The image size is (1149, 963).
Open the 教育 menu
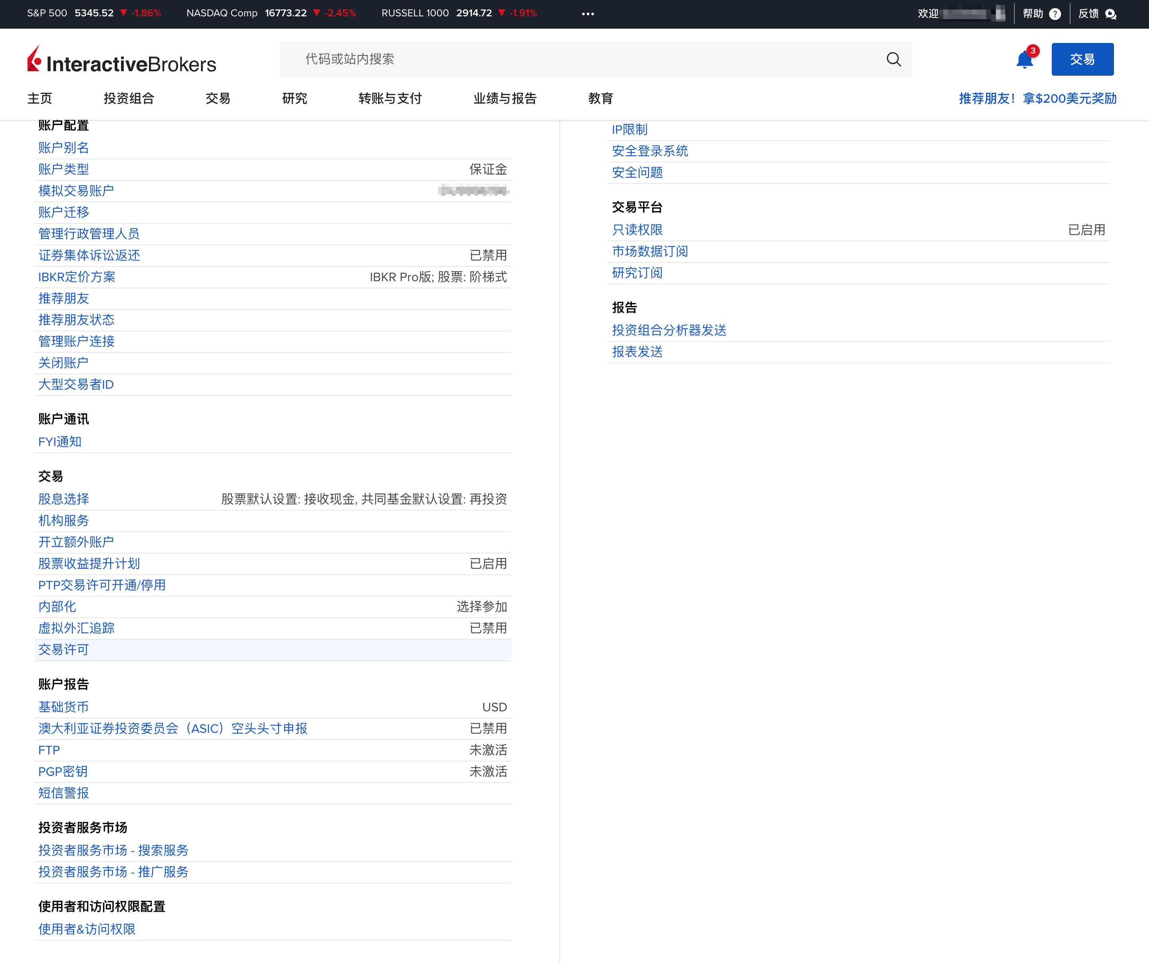pyautogui.click(x=600, y=98)
